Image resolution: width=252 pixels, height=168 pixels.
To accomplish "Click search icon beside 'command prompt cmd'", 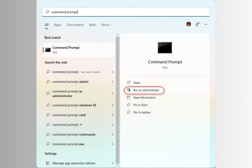I will [x=48, y=115].
